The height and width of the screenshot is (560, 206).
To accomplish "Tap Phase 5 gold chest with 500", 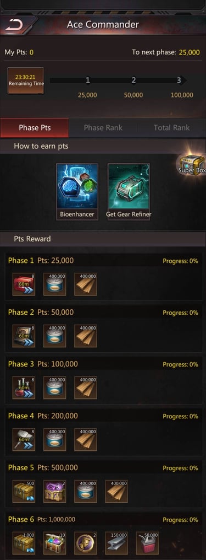I will tap(24, 492).
